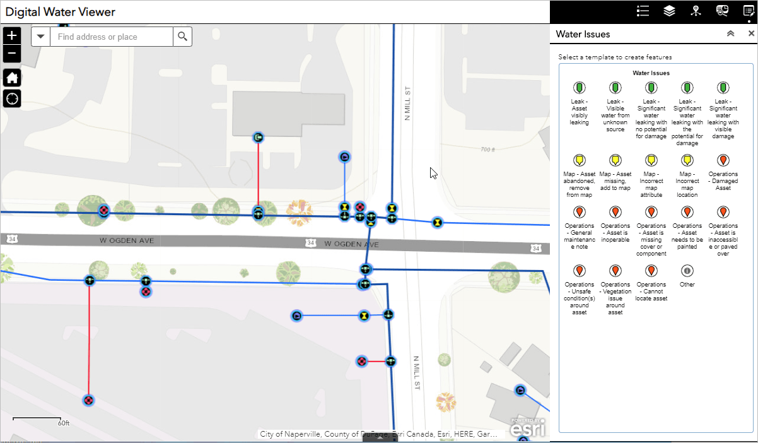Open search source dropdown arrow
758x443 pixels.
tap(41, 37)
